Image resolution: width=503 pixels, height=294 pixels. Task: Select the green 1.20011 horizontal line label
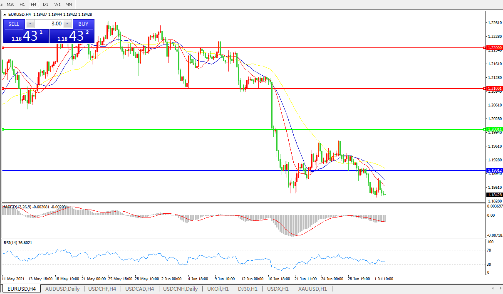click(495, 129)
